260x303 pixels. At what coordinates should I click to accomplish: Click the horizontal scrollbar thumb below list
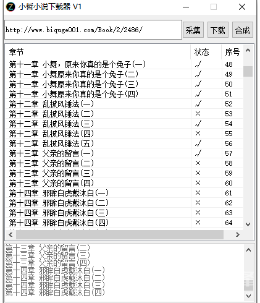(120, 234)
